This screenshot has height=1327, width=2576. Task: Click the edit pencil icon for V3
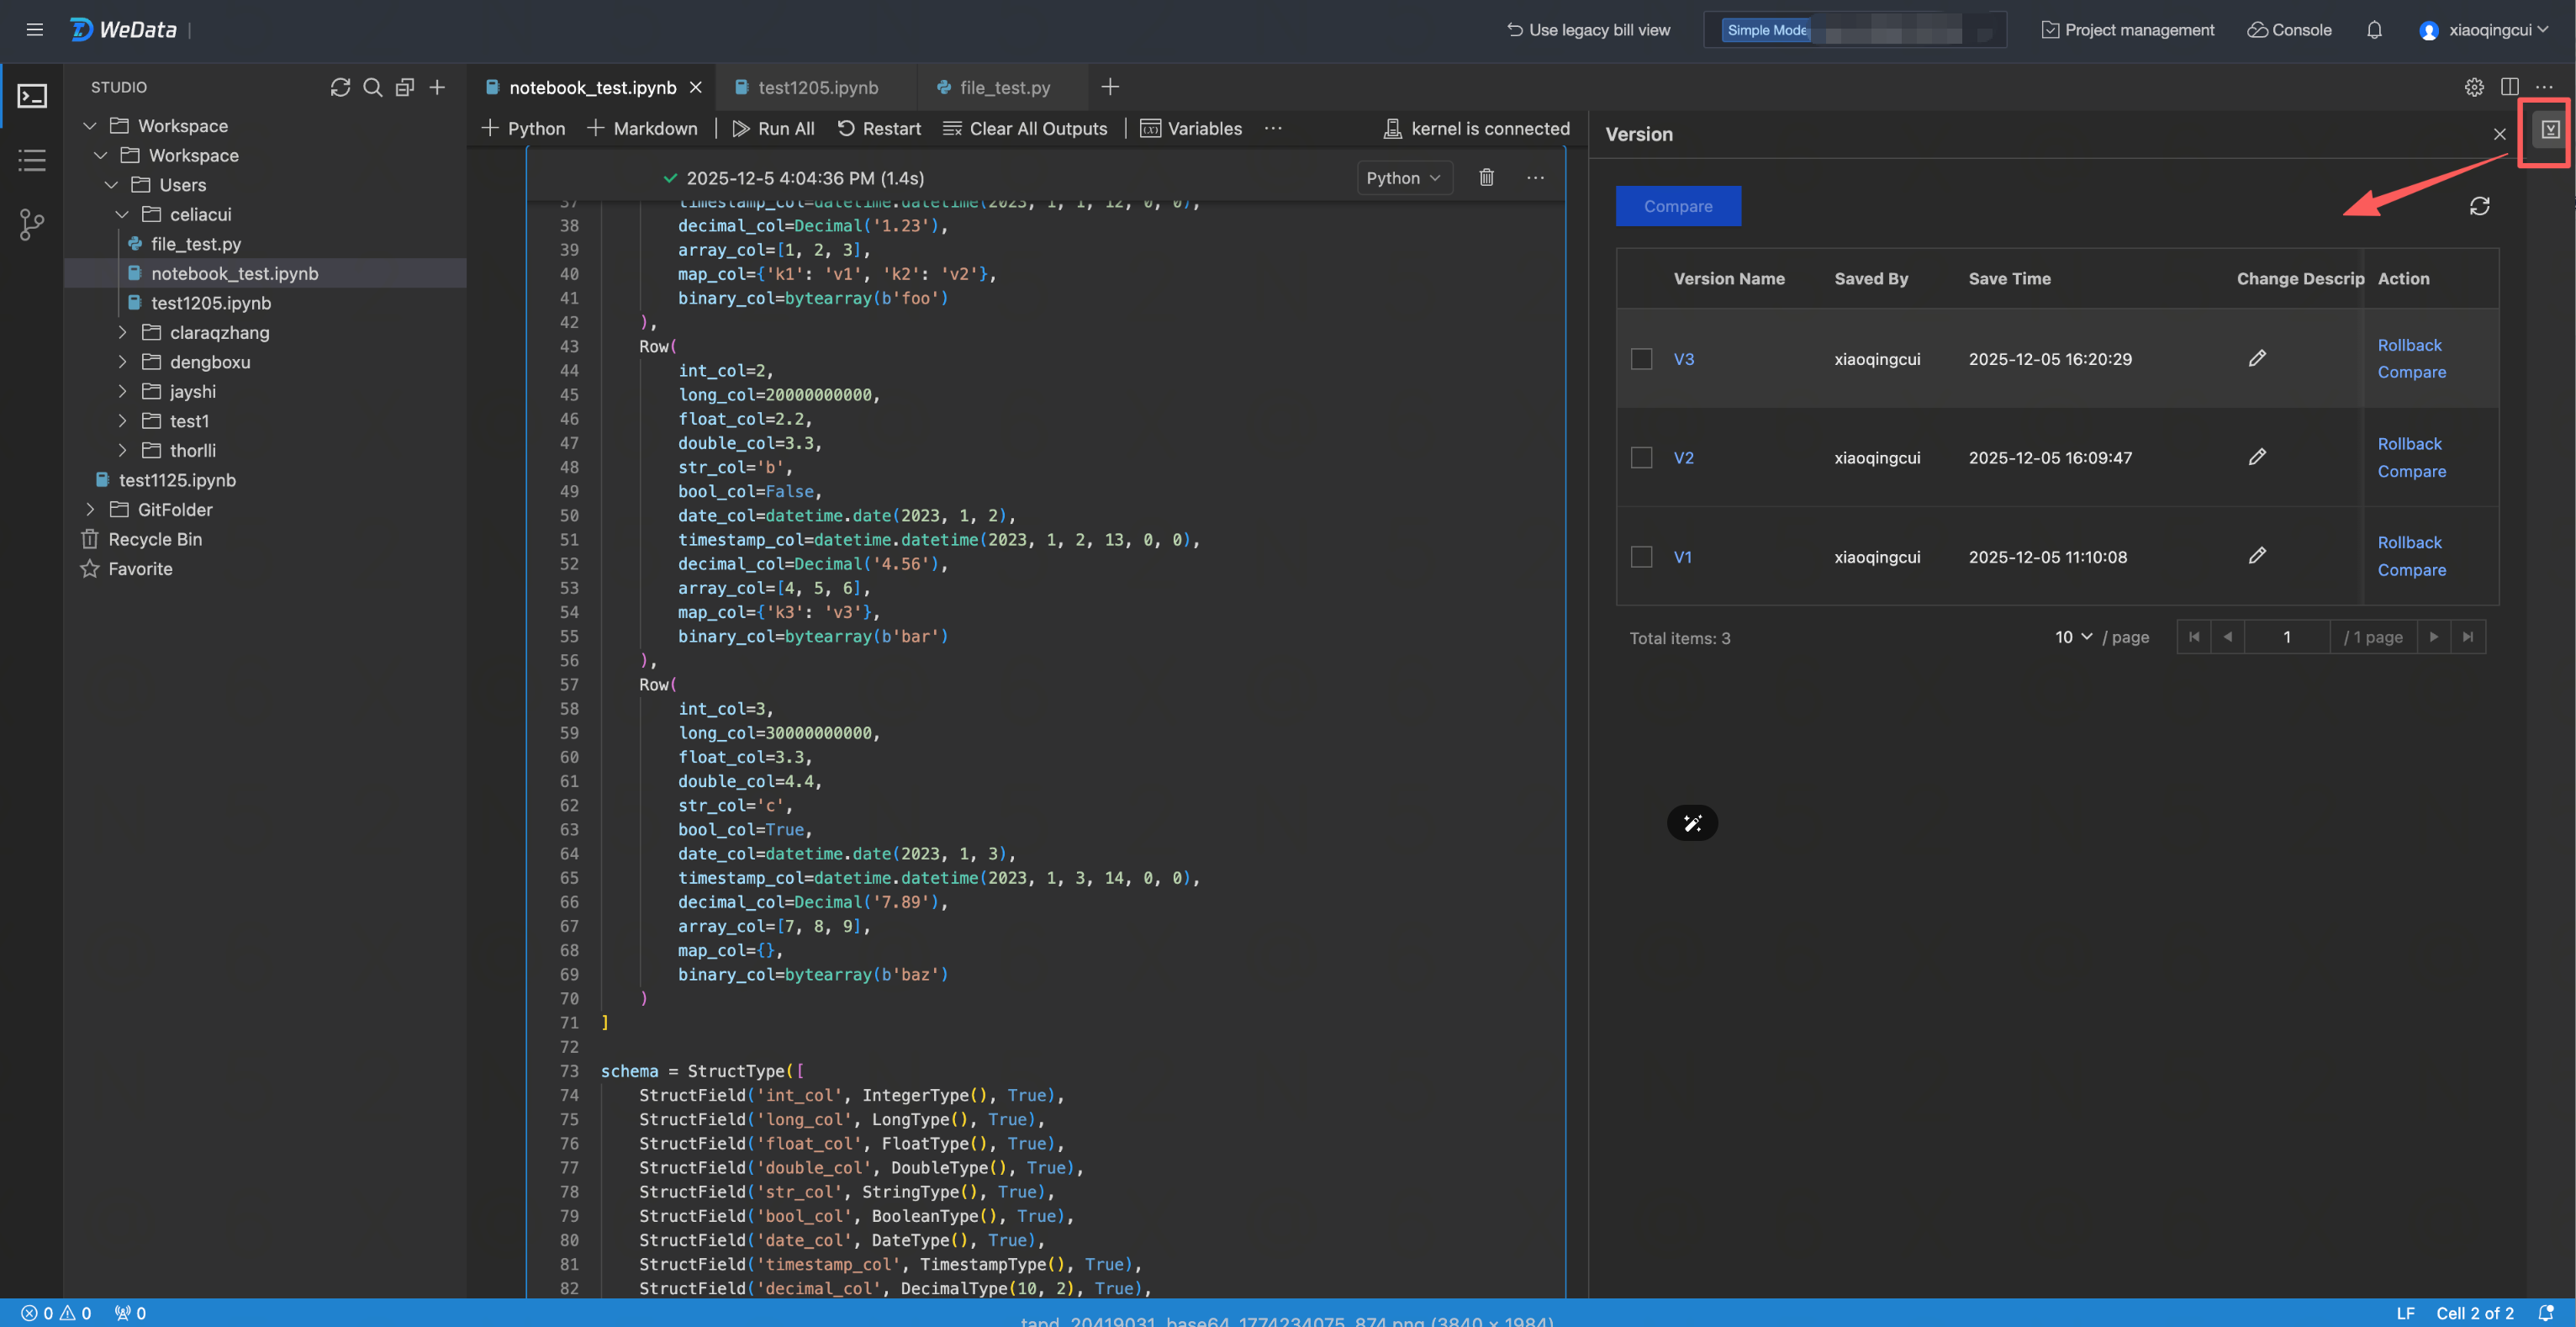pos(2257,358)
